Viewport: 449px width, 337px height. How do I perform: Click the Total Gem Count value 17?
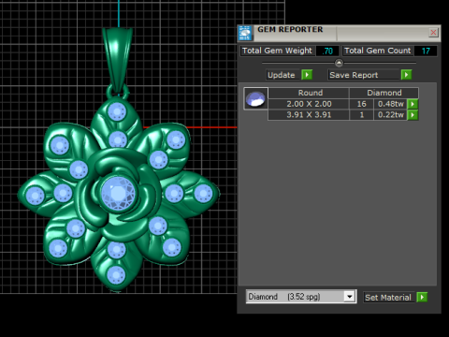tap(426, 51)
